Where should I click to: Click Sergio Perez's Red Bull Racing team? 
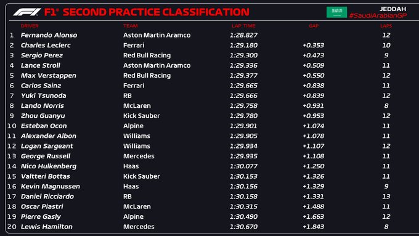147,55
